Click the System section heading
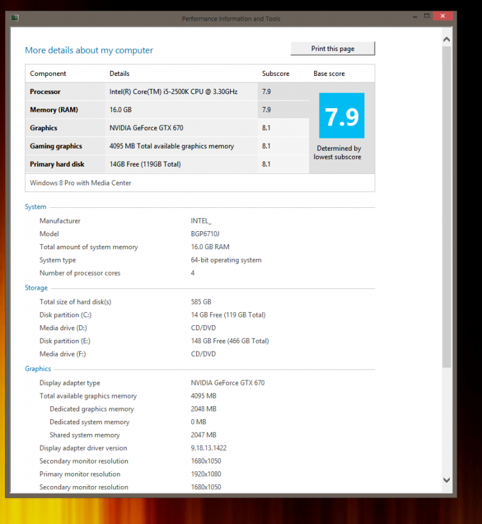The height and width of the screenshot is (524, 482). tap(35, 207)
